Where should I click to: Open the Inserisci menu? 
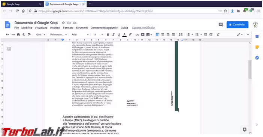(x=55, y=28)
